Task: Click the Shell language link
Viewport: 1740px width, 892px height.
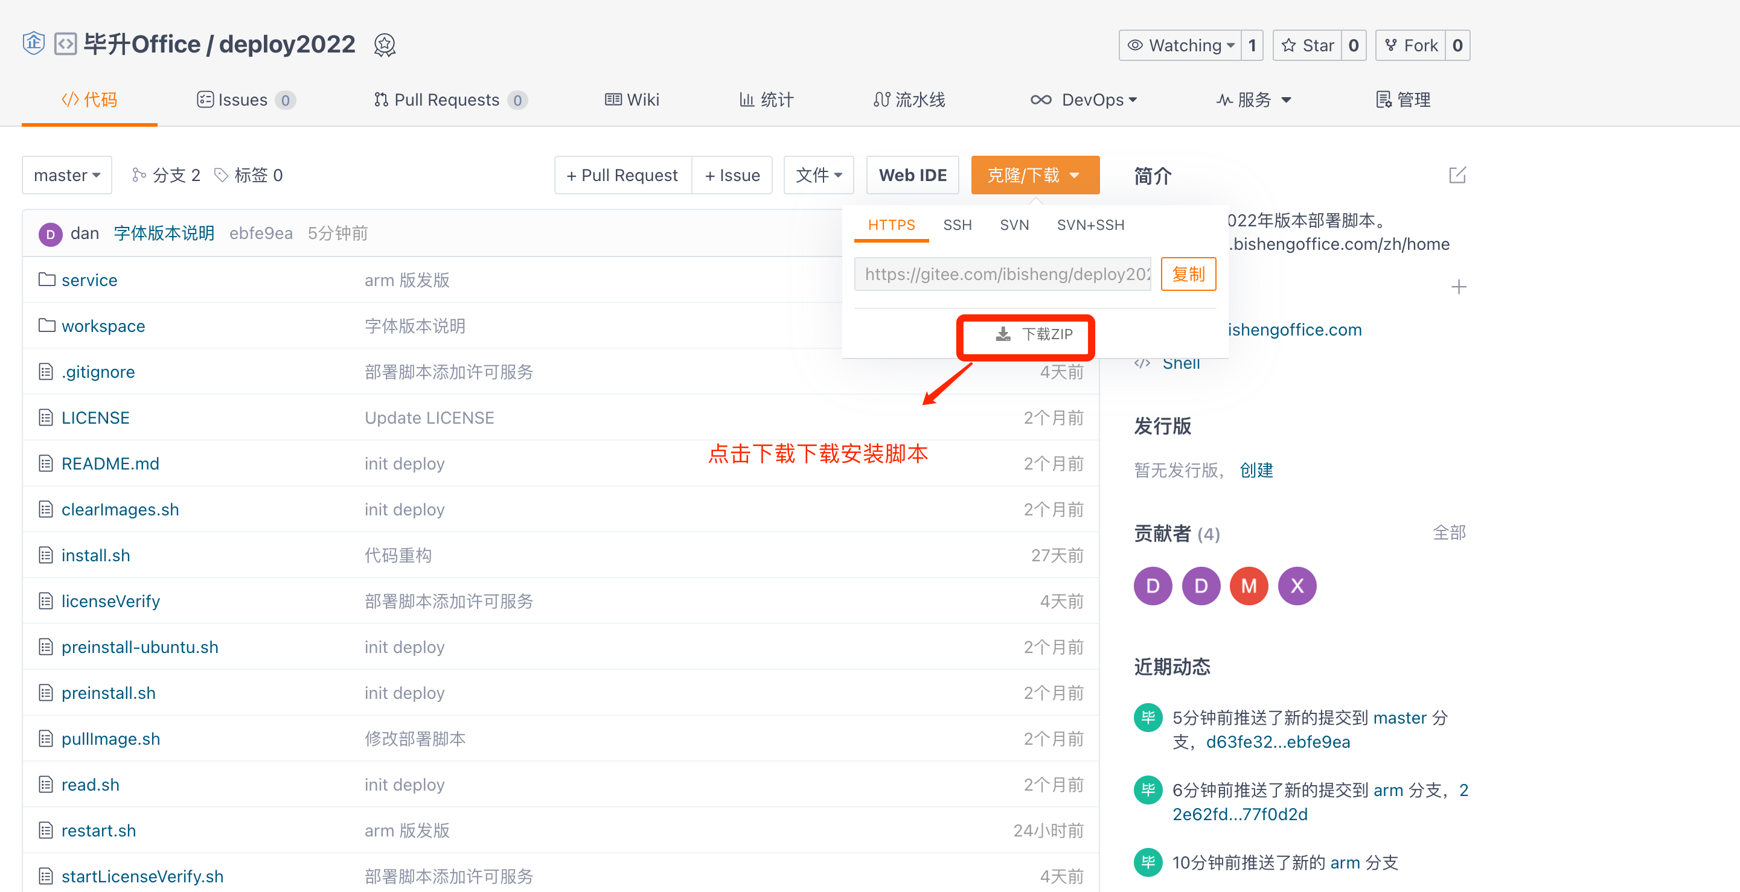Action: pyautogui.click(x=1181, y=363)
